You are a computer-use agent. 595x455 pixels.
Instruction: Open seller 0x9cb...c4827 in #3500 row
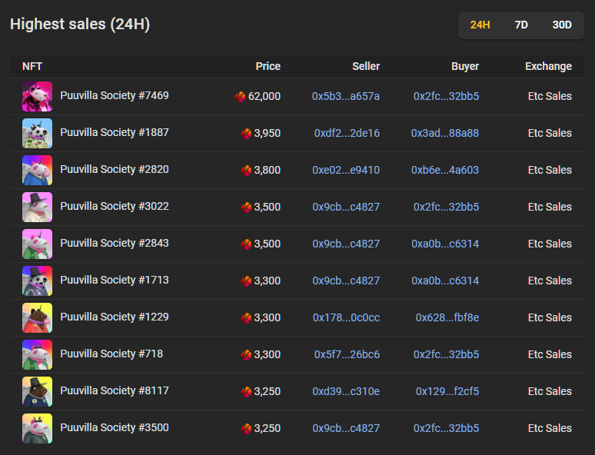tap(346, 427)
